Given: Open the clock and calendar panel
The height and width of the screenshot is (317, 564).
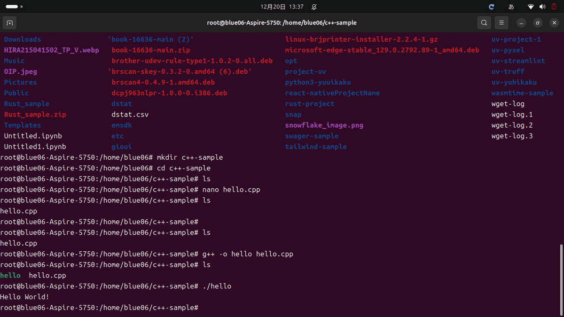Looking at the screenshot, I should (282, 7).
